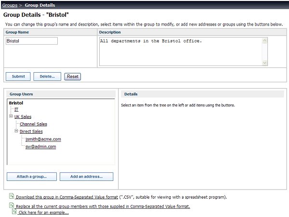The width and height of the screenshot is (289, 217).
Task: Open sw@admin.com address details
Action: pos(41,147)
